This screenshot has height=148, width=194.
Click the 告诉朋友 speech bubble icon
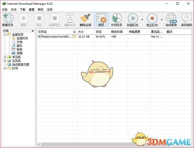187,18
